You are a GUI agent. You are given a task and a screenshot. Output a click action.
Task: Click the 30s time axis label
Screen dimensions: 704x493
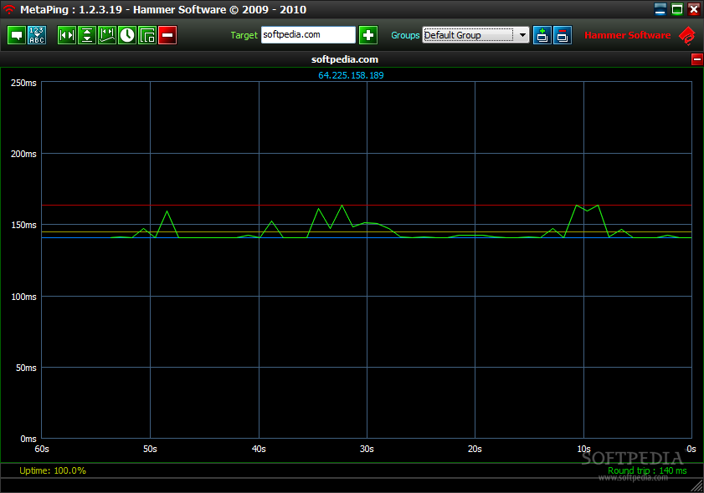367,449
